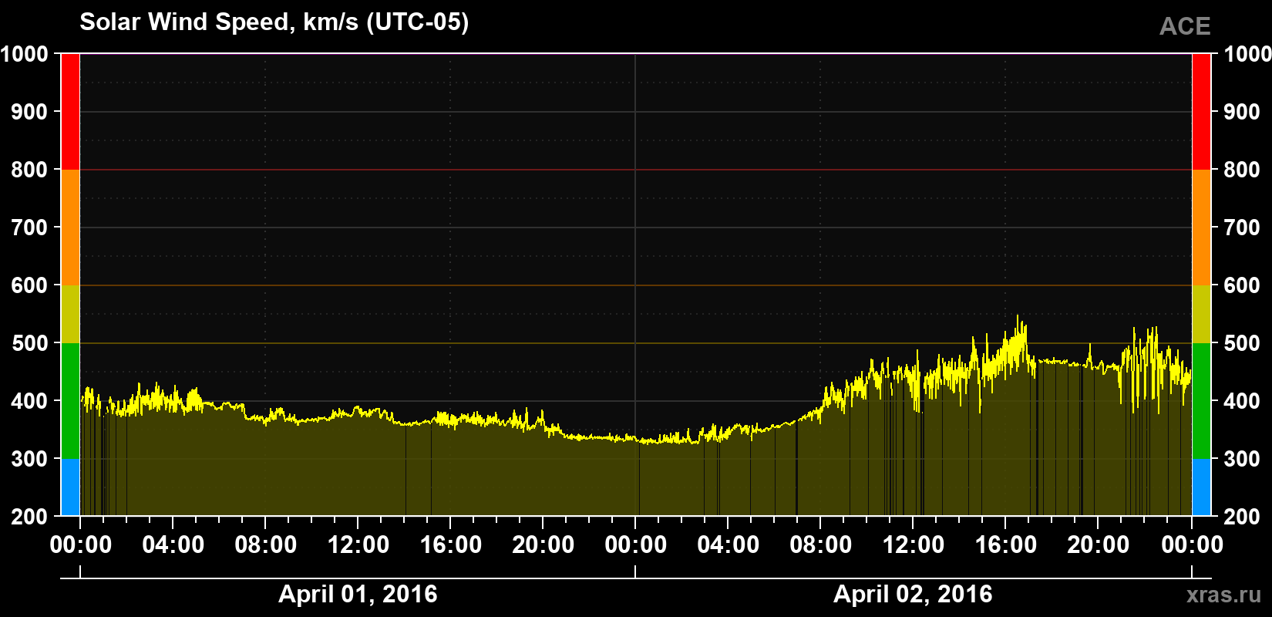Image resolution: width=1272 pixels, height=617 pixels.
Task: Pick the "700" value on the right axis
Action: coord(1242,228)
